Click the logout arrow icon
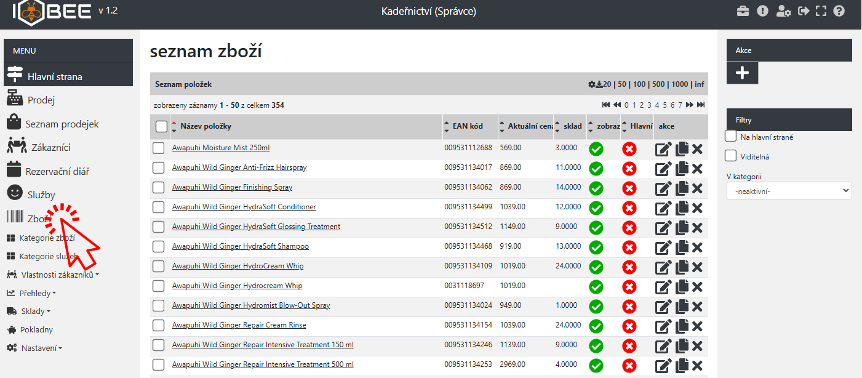862x378 pixels. [x=803, y=11]
